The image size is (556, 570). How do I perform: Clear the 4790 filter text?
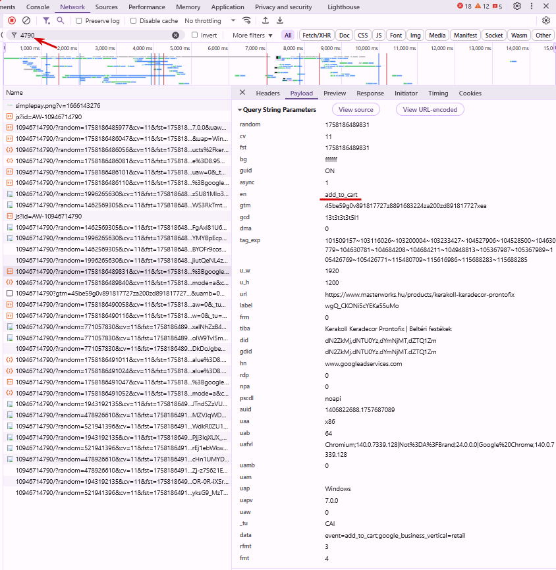click(175, 36)
